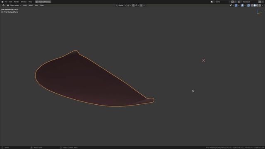
Task: Click the Select mouse hint icon
Action: (x=2, y=148)
